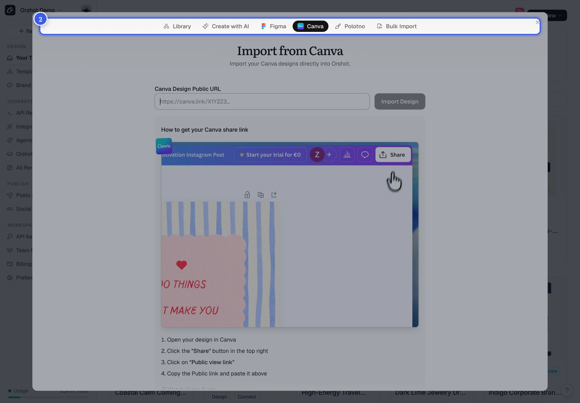The height and width of the screenshot is (403, 580).
Task: Click the 'How to get your Canva share link' text
Action: [x=204, y=130]
